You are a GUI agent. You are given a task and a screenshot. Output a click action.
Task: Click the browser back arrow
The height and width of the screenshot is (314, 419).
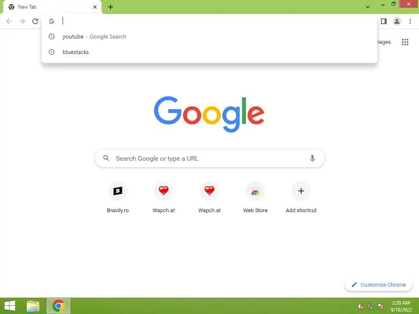(9, 21)
